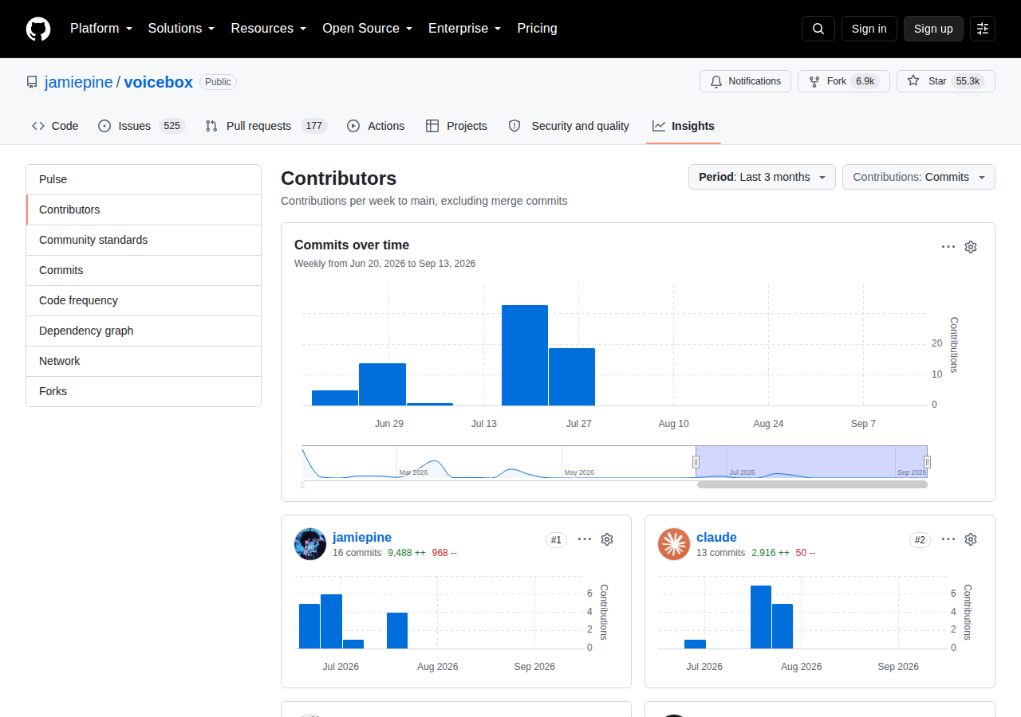Expand the Period: Last 3 months dropdown
This screenshot has width=1021, height=717.
point(762,177)
